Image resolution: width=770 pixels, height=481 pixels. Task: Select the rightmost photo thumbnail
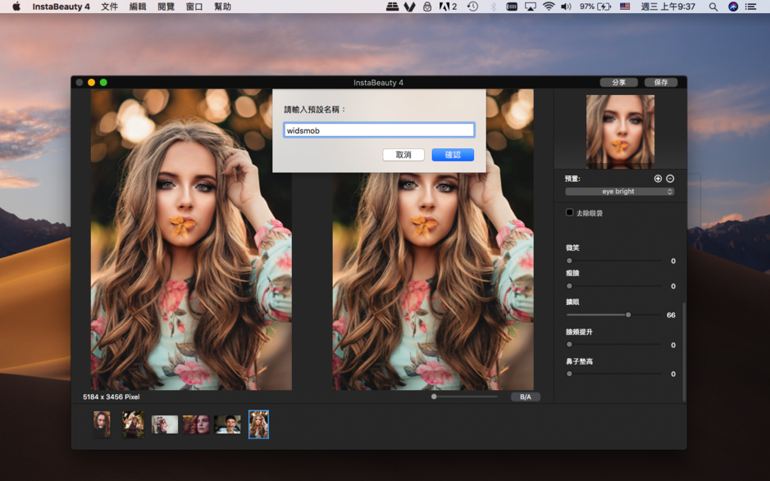coord(258,424)
